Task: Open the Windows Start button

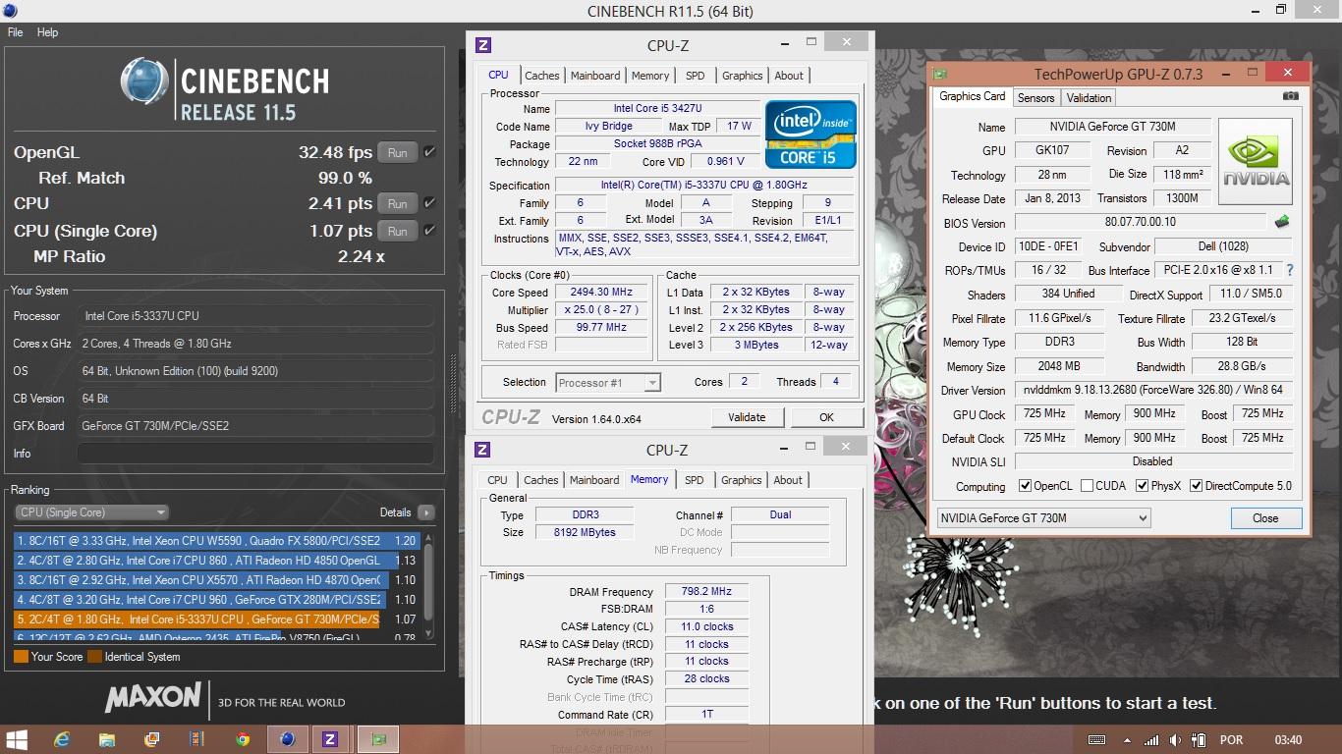Action: click(x=18, y=739)
